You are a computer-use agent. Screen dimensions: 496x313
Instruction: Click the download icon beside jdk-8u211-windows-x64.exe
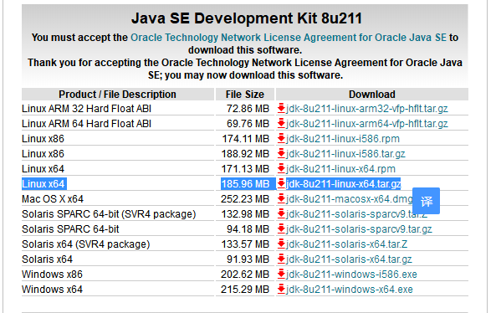pyautogui.click(x=281, y=290)
